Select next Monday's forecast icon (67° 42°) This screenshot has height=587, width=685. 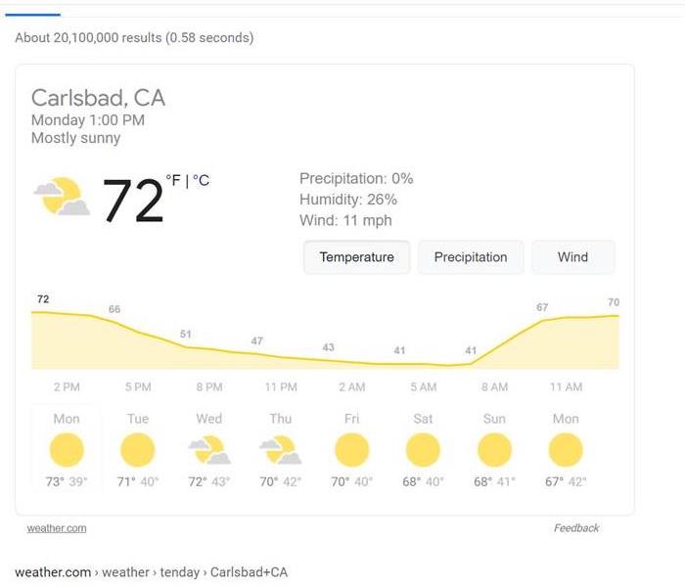[x=566, y=450]
